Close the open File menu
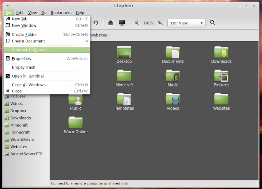This screenshot has height=189, width=262. (9, 13)
